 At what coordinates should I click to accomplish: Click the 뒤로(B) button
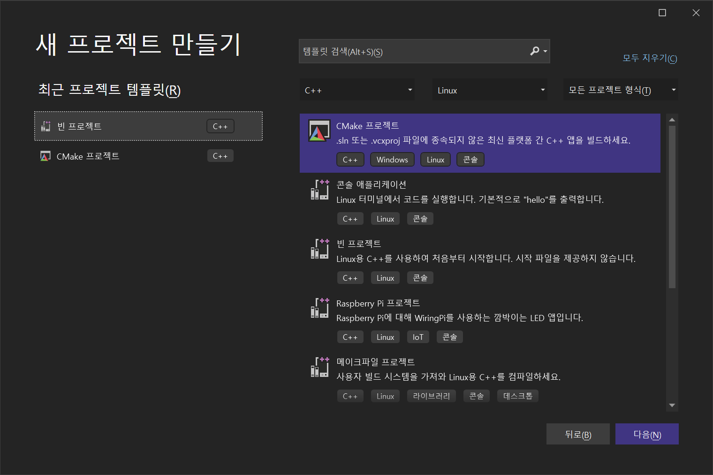[578, 434]
